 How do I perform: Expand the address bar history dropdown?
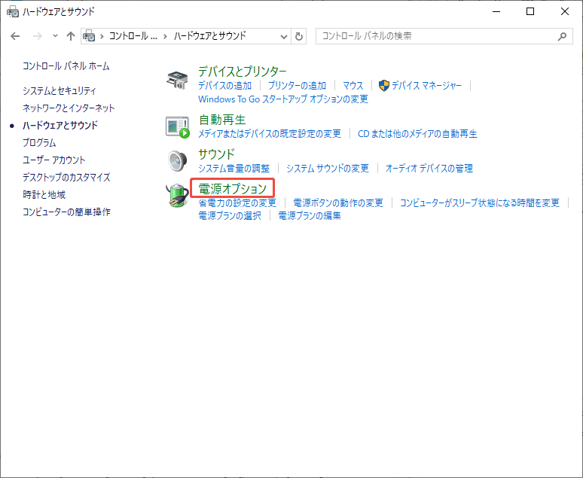(x=283, y=36)
